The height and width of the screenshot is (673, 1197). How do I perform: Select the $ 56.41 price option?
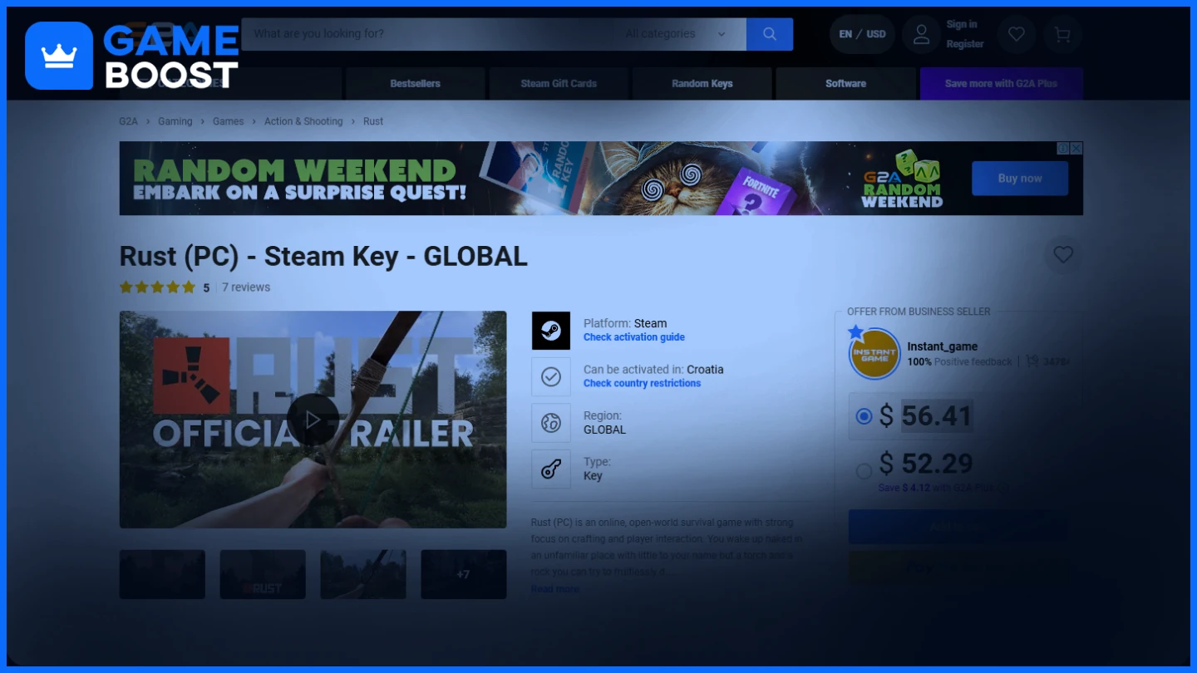coord(864,416)
